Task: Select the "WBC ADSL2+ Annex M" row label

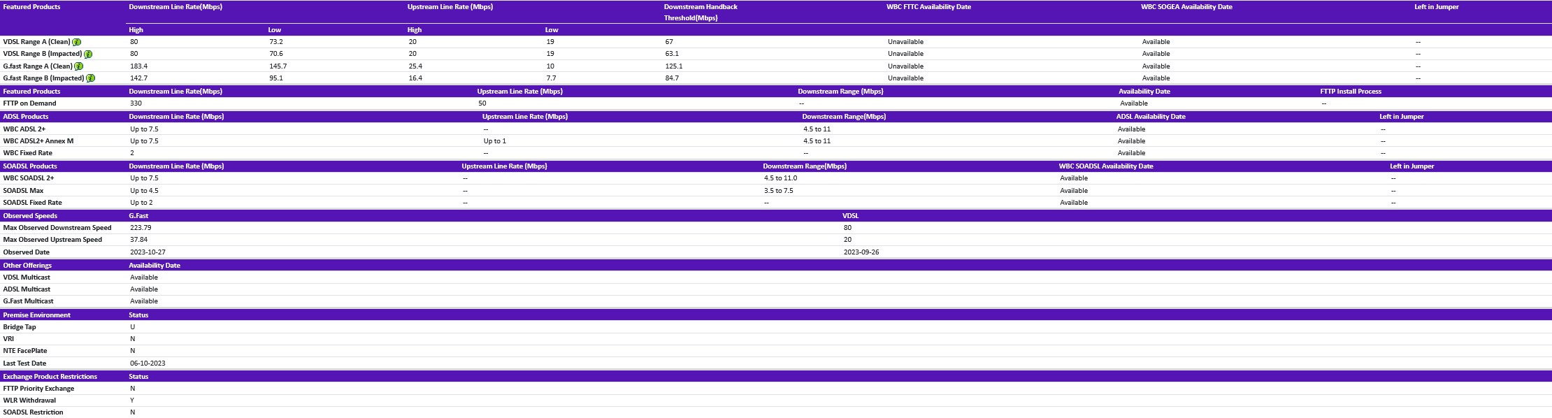Action: pos(38,141)
